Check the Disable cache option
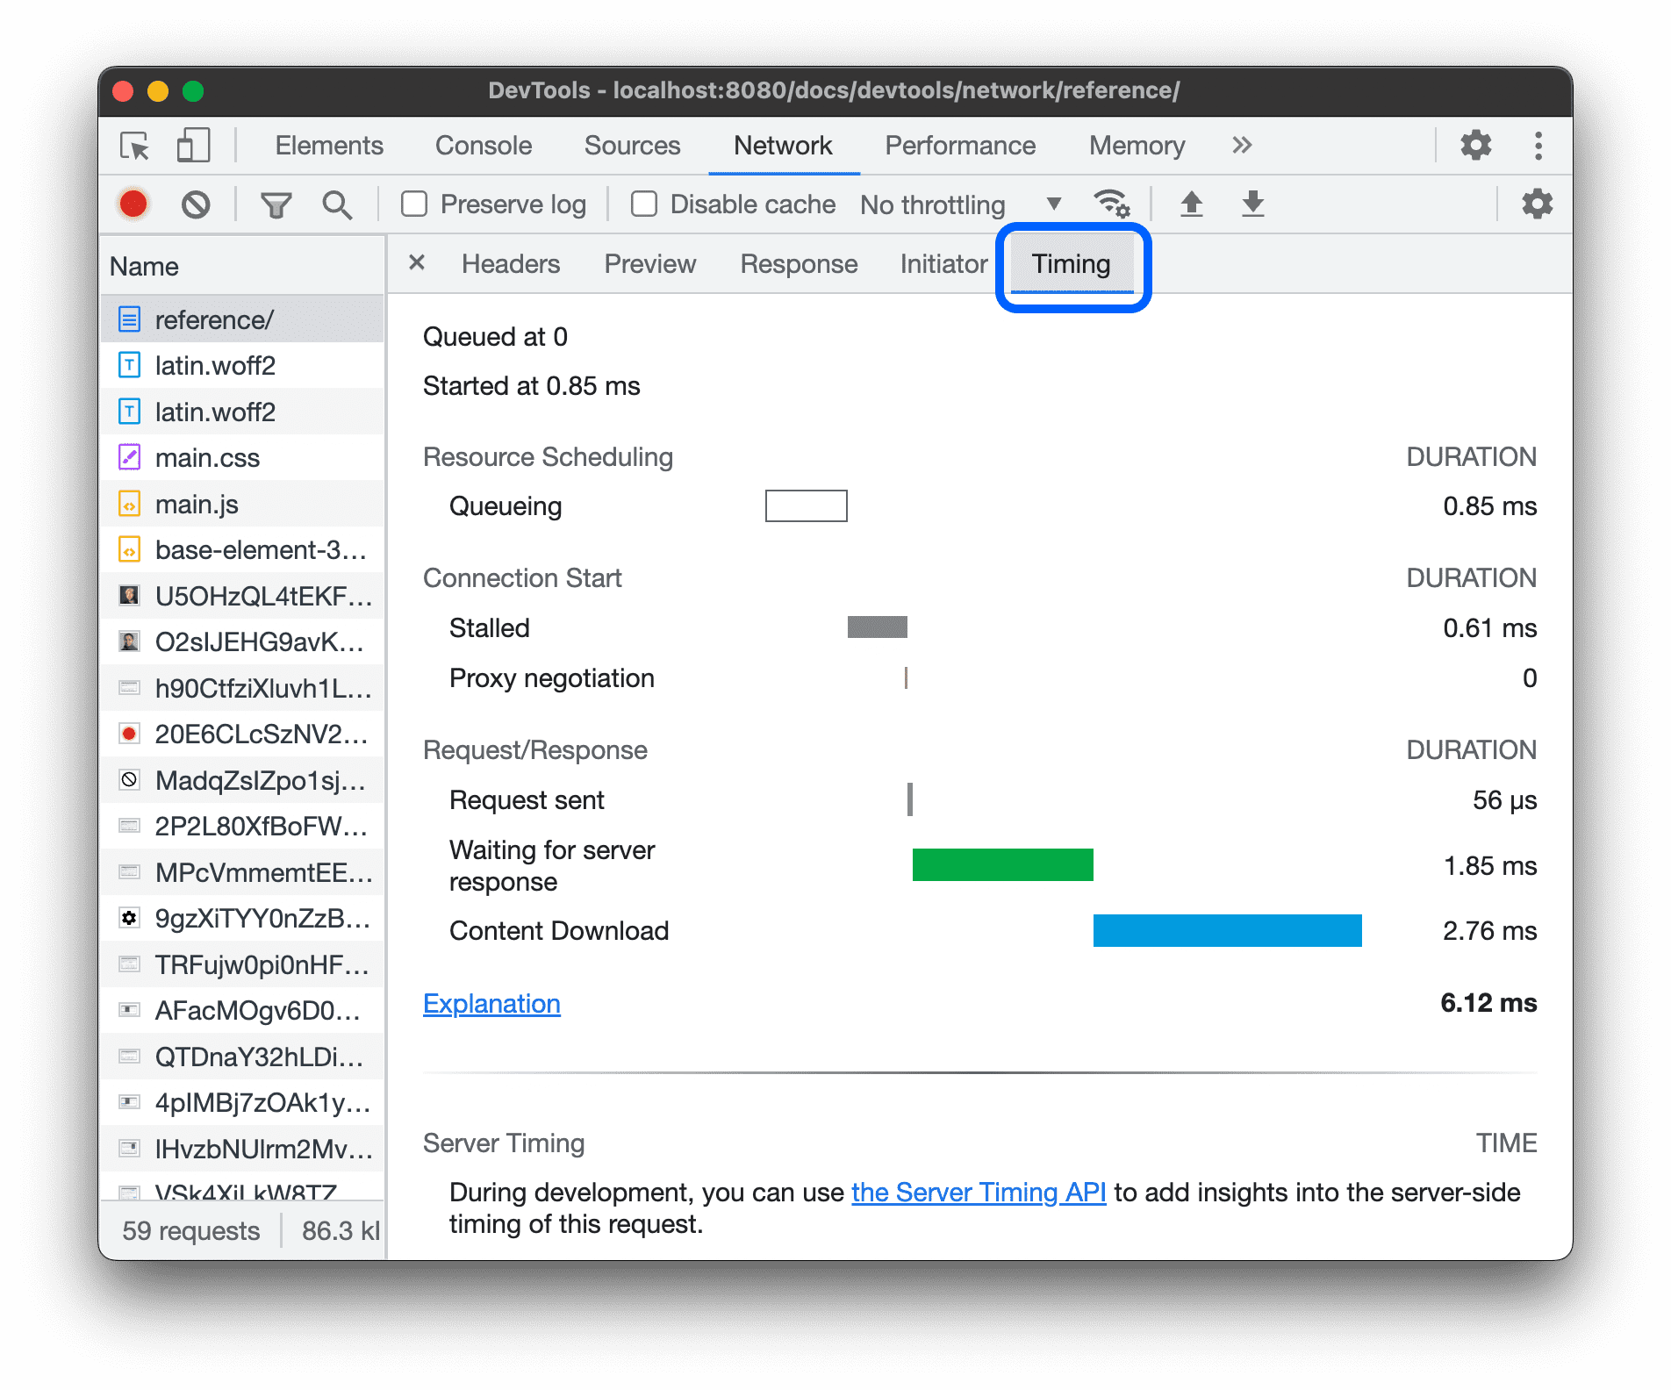Viewport: 1671px width, 1390px height. (x=643, y=204)
